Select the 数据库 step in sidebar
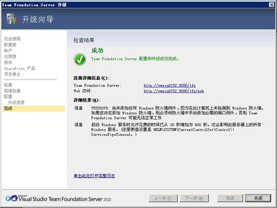277x208 pixels. (10, 45)
